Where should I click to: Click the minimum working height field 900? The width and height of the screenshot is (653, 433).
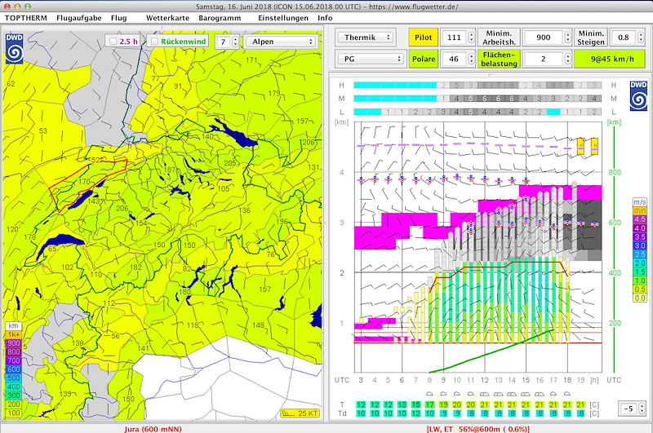(543, 38)
